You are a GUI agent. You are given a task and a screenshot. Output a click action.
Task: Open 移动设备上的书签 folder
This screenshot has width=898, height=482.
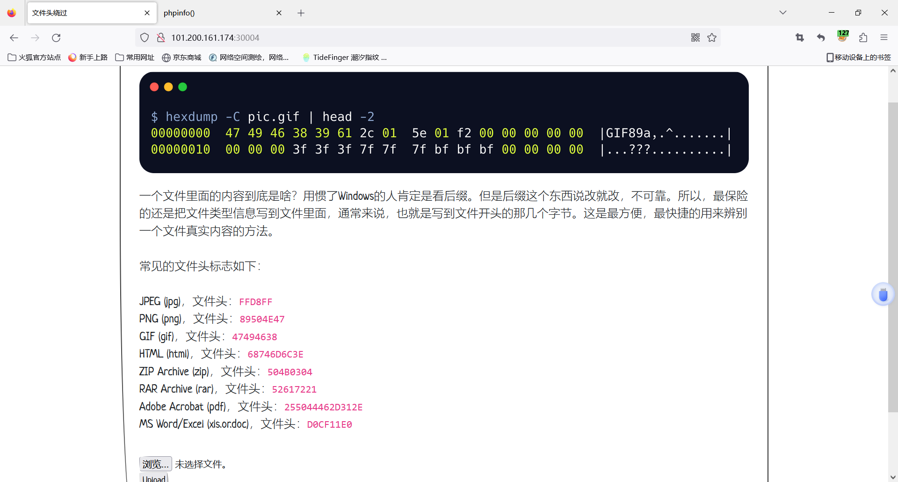pos(859,58)
